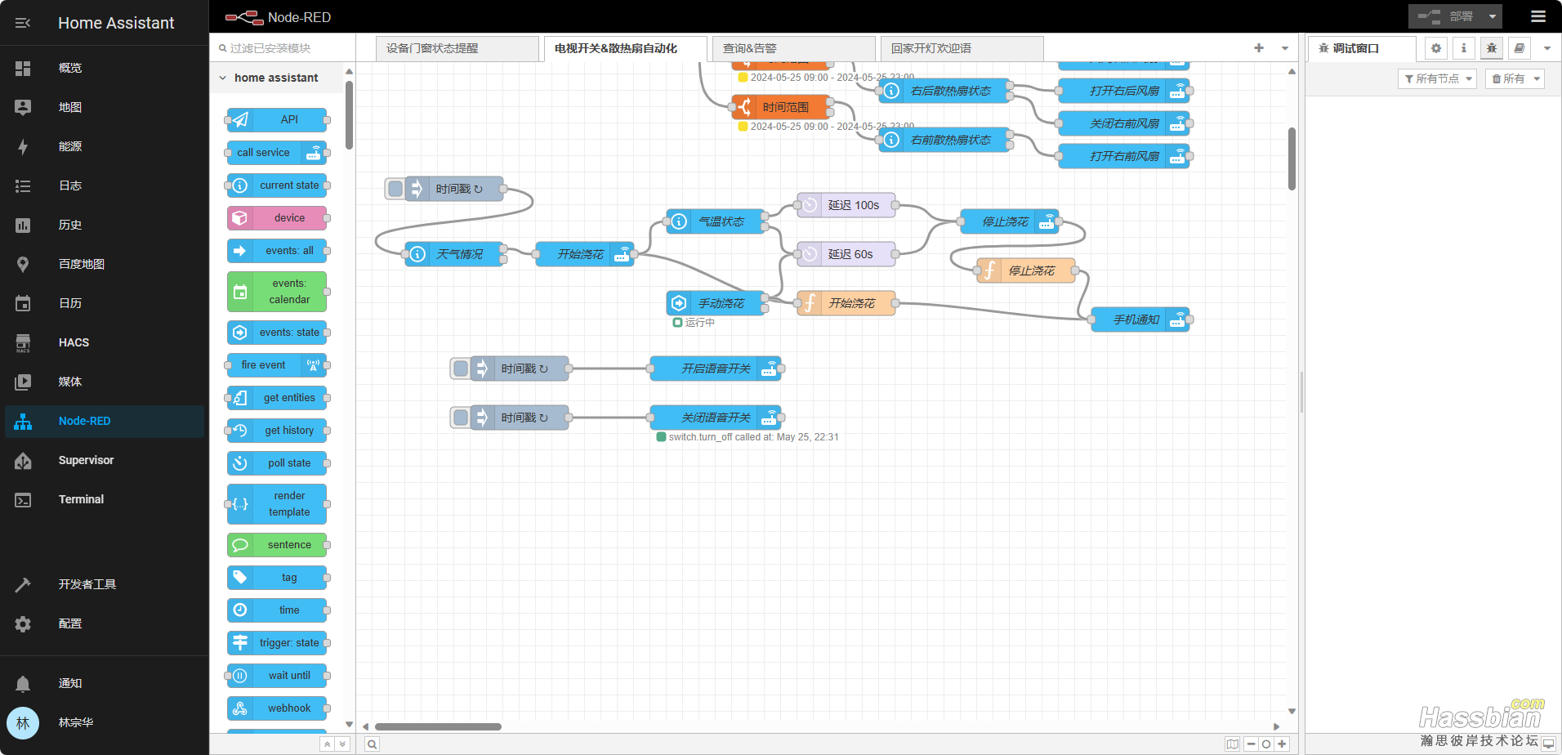The height and width of the screenshot is (755, 1562).
Task: Open the deploy options dropdown arrow
Action: coord(1493,16)
